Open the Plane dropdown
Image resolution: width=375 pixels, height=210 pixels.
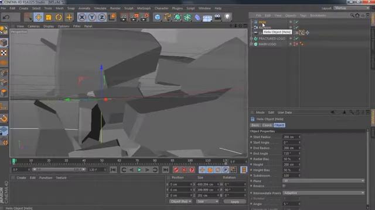point(324,181)
